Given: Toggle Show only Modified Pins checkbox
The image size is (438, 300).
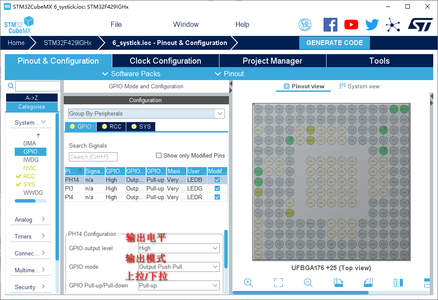Looking at the screenshot, I should [x=159, y=155].
